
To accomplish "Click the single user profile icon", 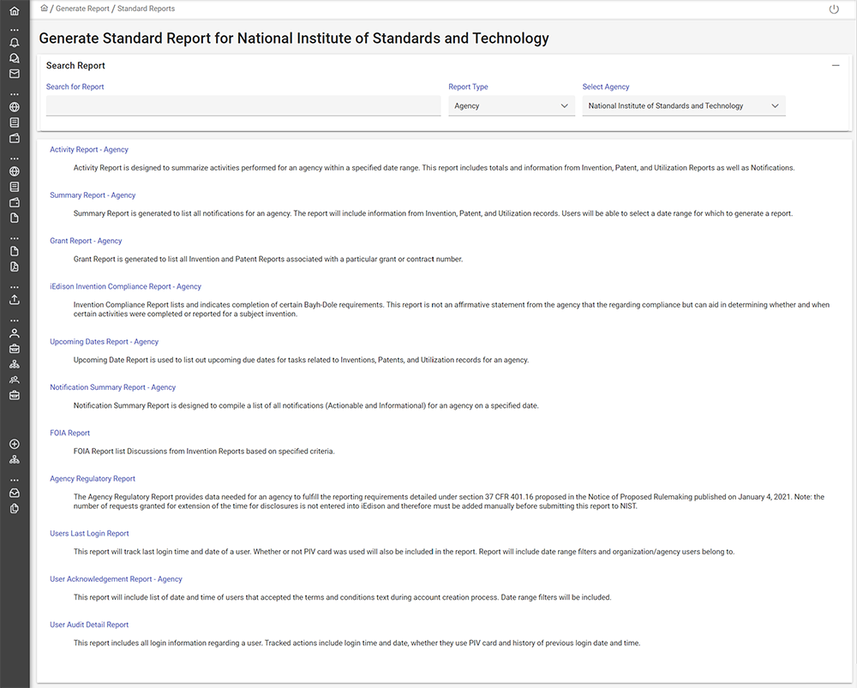I will pyautogui.click(x=14, y=332).
